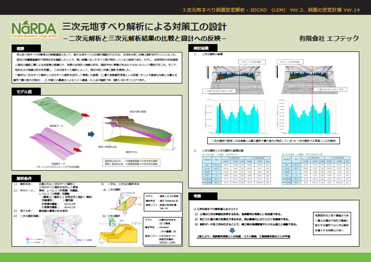
Task: Click the pile description box below 解析モデル
Action: (x=131, y=162)
